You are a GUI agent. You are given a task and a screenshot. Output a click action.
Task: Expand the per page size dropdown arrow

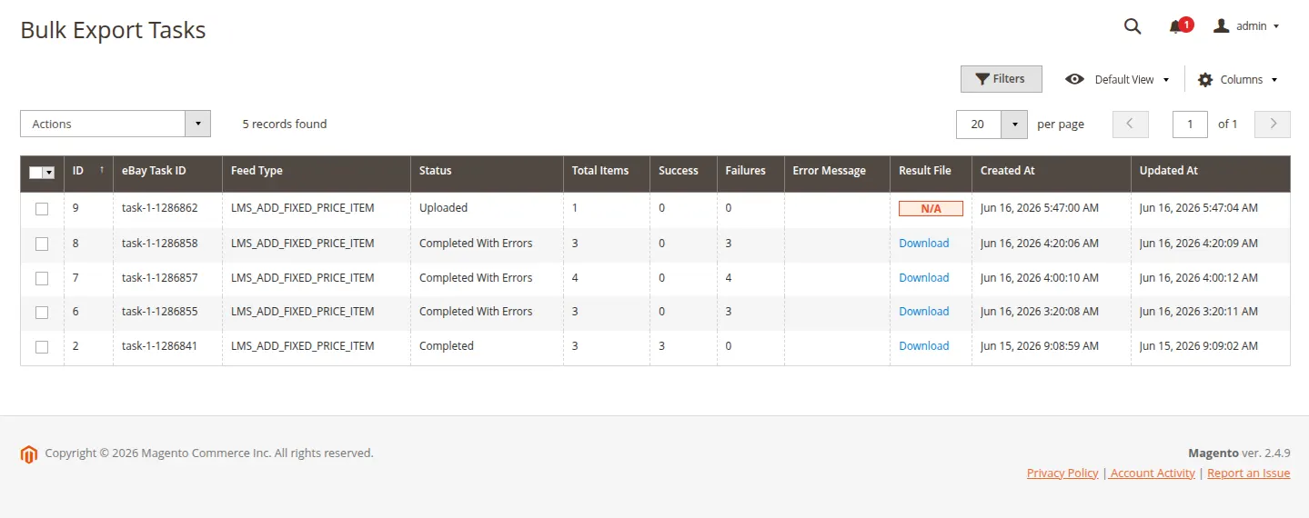(x=1014, y=124)
